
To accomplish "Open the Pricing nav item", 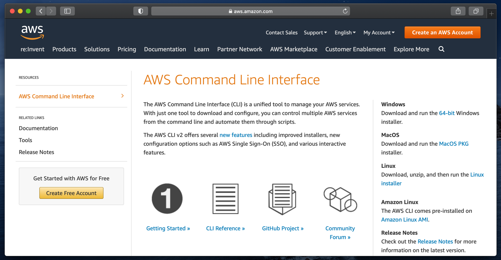I will coord(127,49).
